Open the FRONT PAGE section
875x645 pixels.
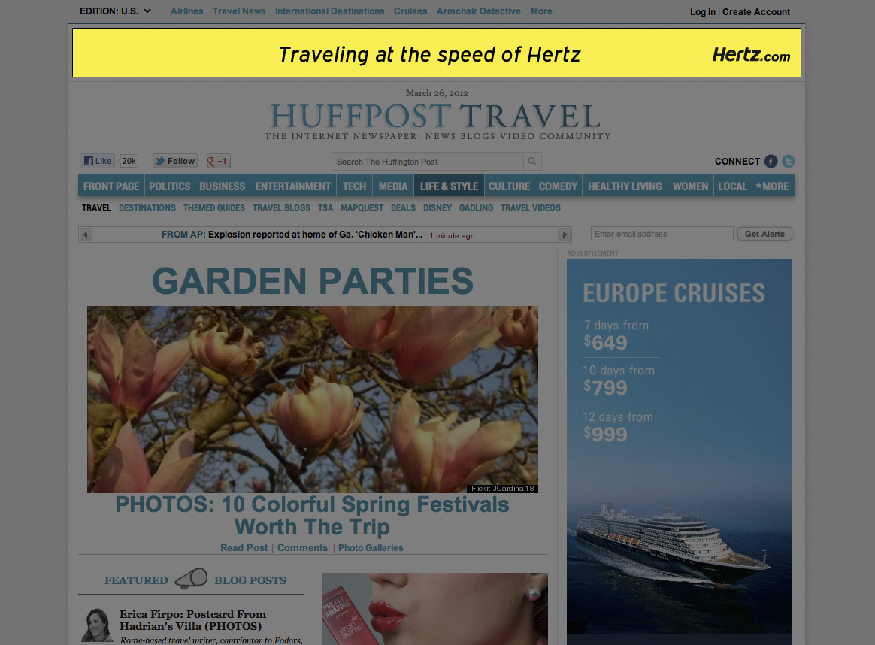coord(111,186)
